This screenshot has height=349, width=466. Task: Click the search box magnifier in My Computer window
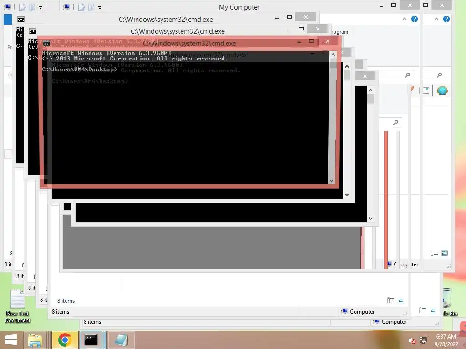407,75
